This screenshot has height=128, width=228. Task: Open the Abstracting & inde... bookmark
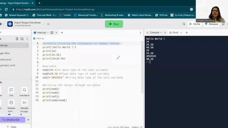point(113,15)
